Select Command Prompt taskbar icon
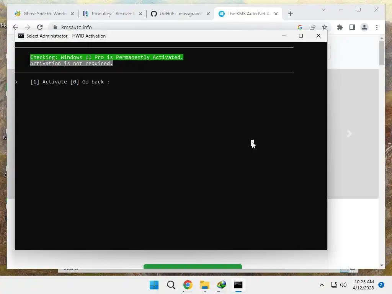This screenshot has width=392, height=294. tap(238, 285)
